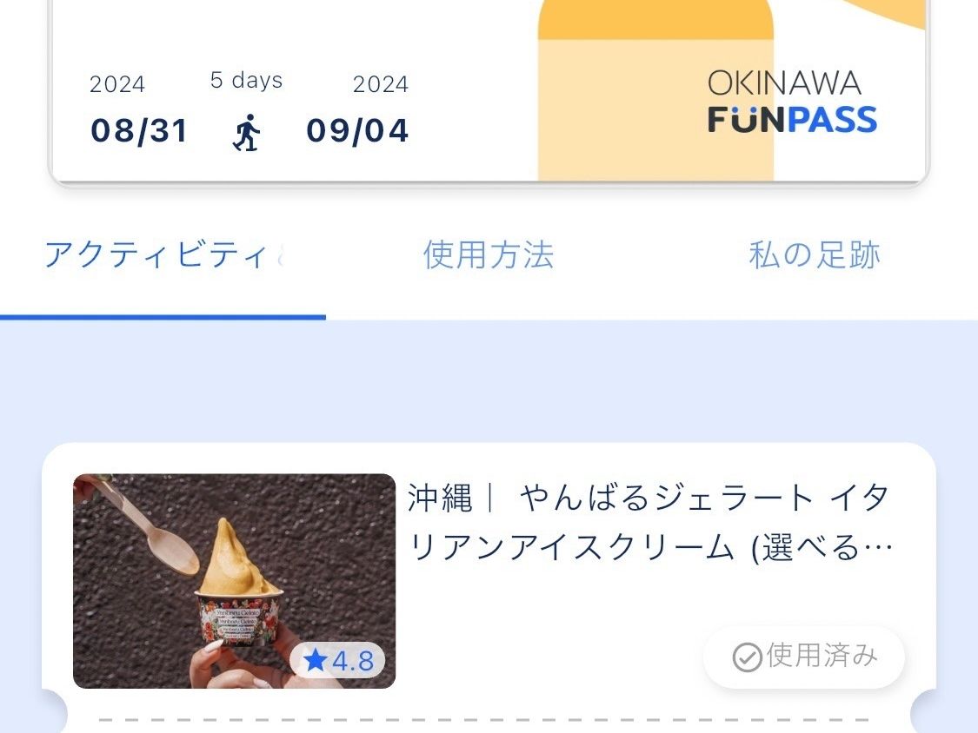Tap the Okinawa Funpass logo
Image resolution: width=978 pixels, height=733 pixels.
[792, 101]
